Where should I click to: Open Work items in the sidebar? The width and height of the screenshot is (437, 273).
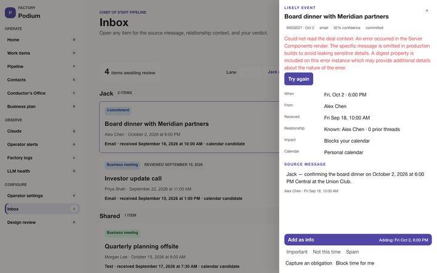42,53
